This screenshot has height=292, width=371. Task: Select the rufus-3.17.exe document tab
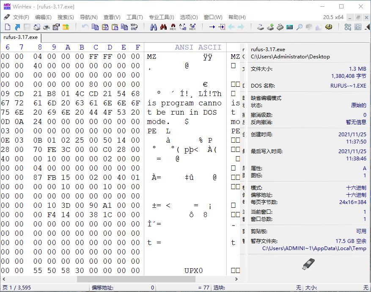pyautogui.click(x=21, y=37)
